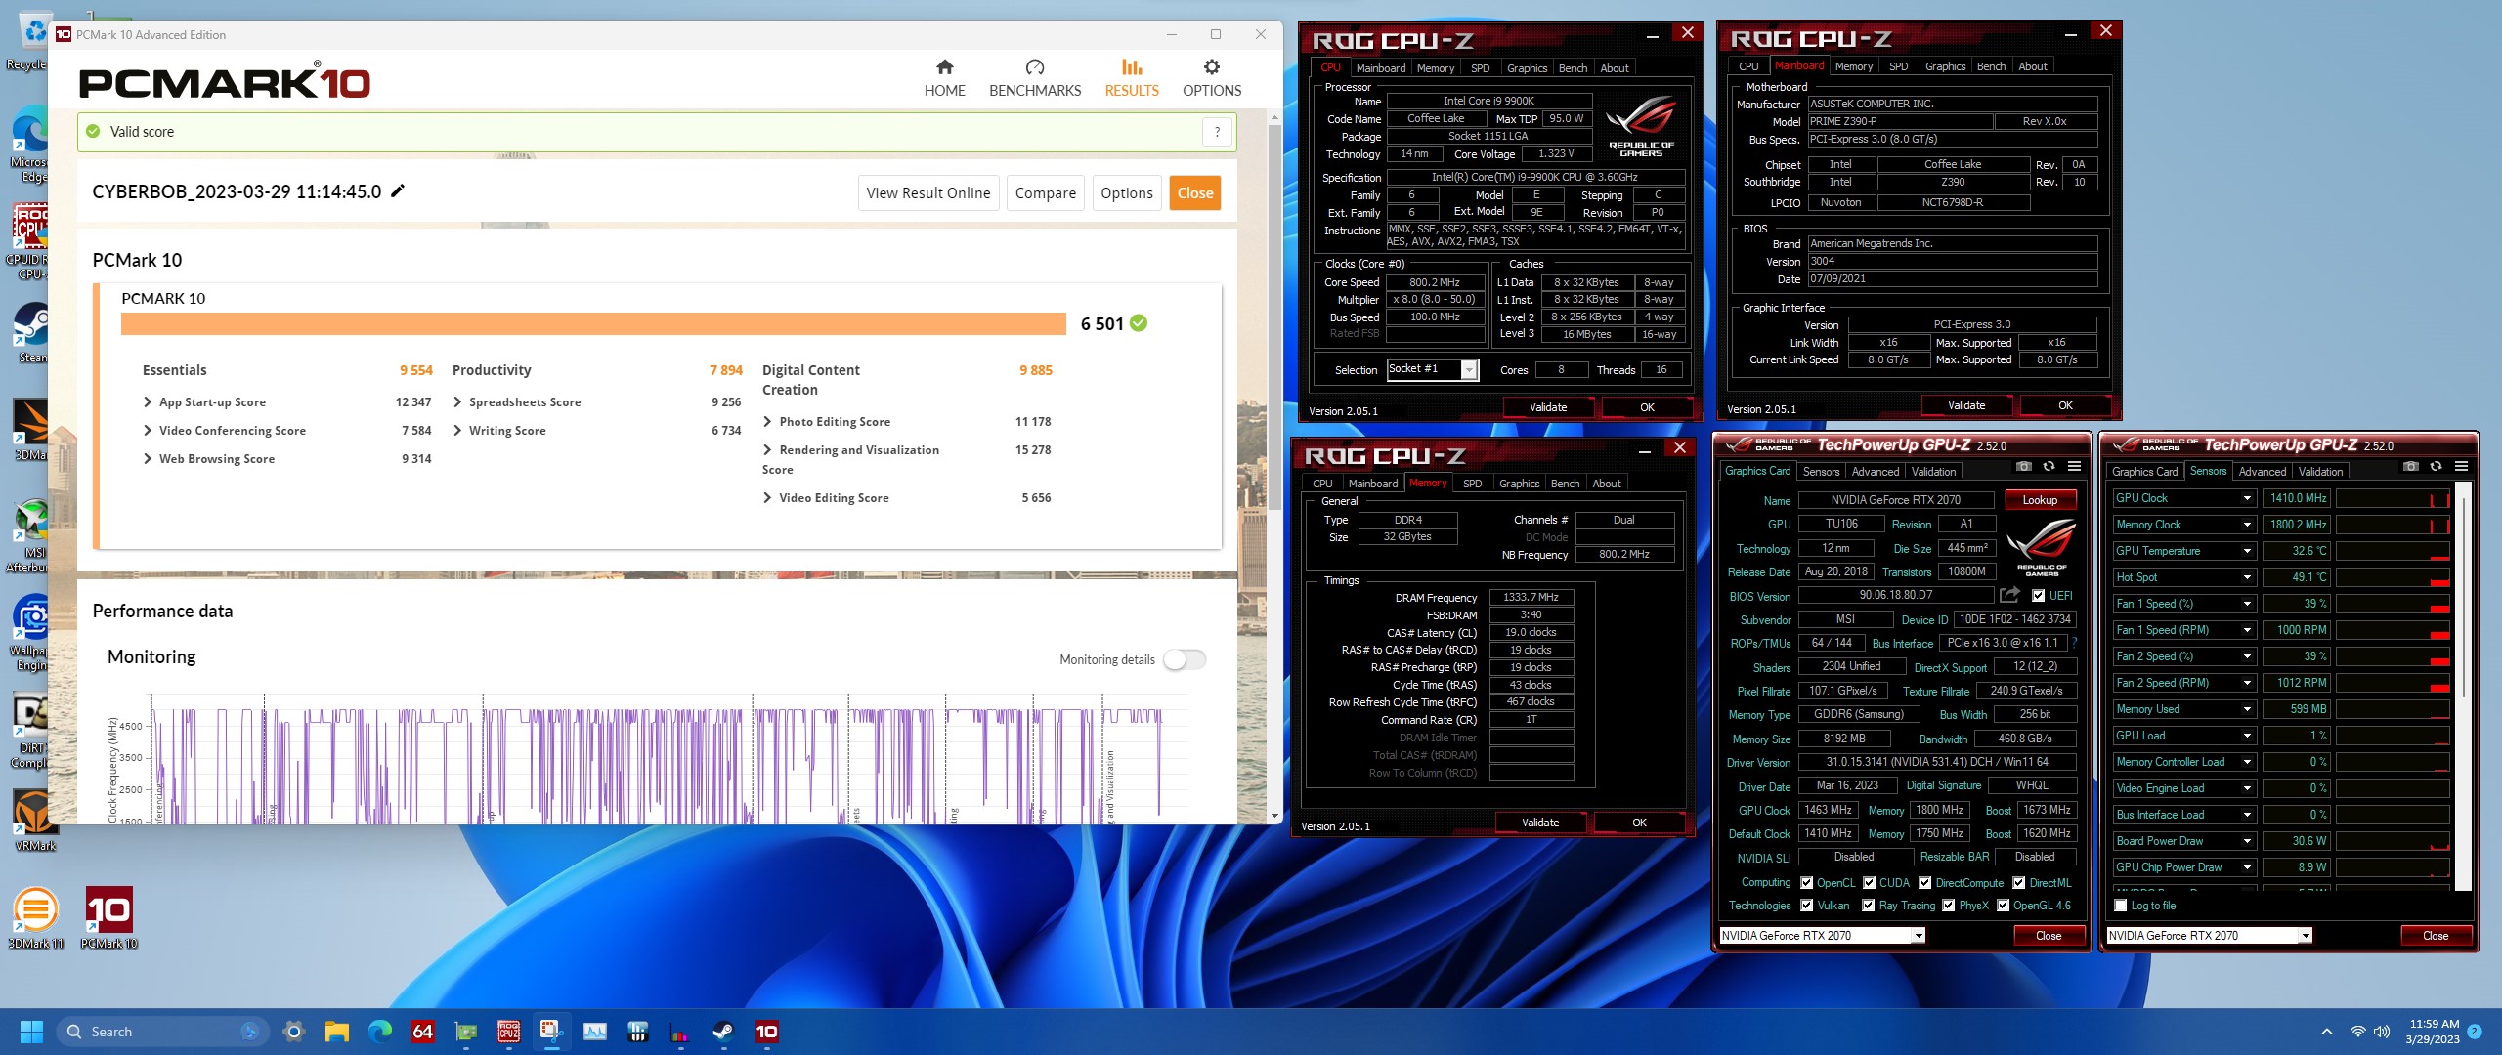The image size is (2502, 1055).
Task: Go to PCMark 10 Home icon
Action: point(944,67)
